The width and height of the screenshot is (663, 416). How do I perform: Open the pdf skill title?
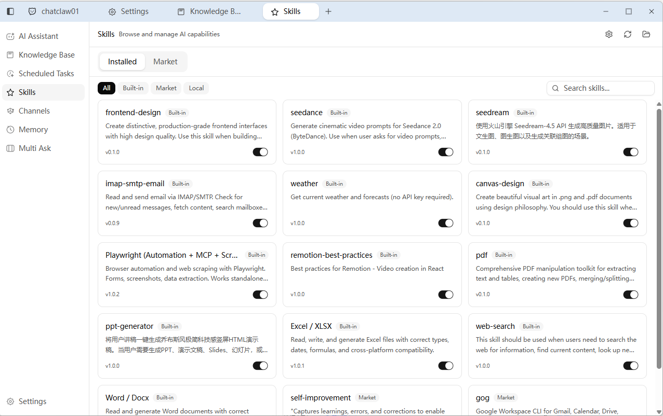[x=482, y=255]
